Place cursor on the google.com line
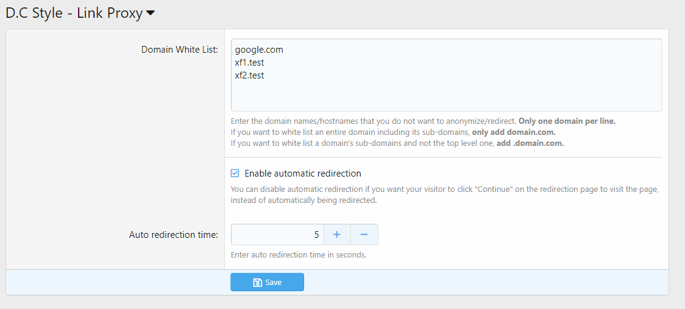 [259, 50]
